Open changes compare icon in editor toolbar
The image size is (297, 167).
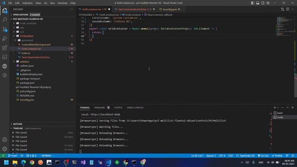[x=283, y=9]
